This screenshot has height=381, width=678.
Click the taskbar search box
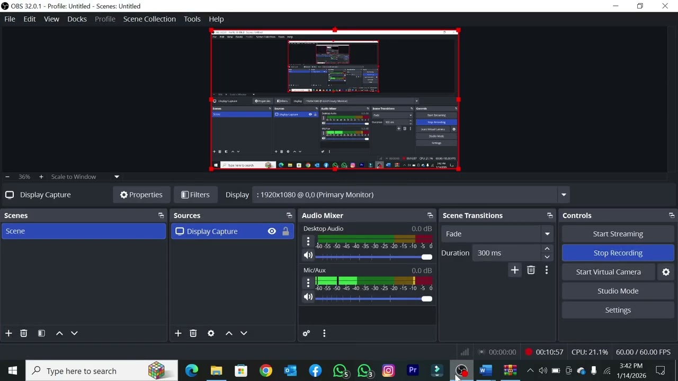point(102,371)
